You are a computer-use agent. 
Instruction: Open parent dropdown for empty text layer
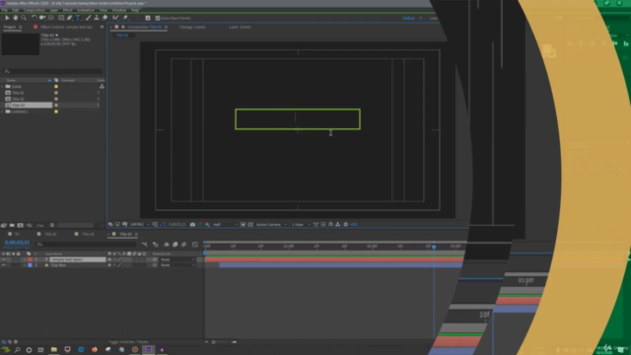pyautogui.click(x=177, y=259)
